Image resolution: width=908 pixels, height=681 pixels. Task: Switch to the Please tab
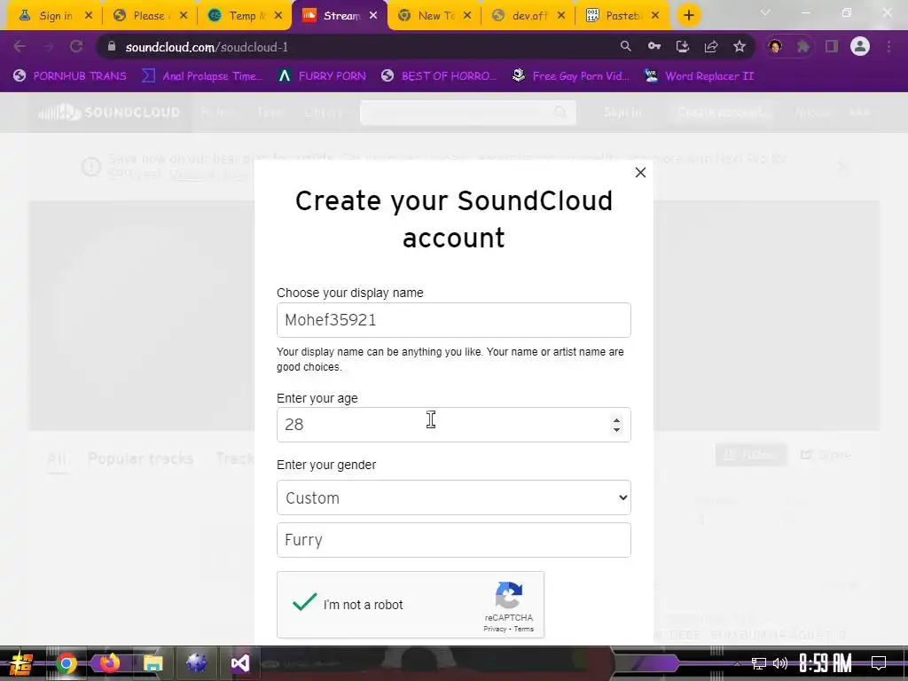pos(149,16)
